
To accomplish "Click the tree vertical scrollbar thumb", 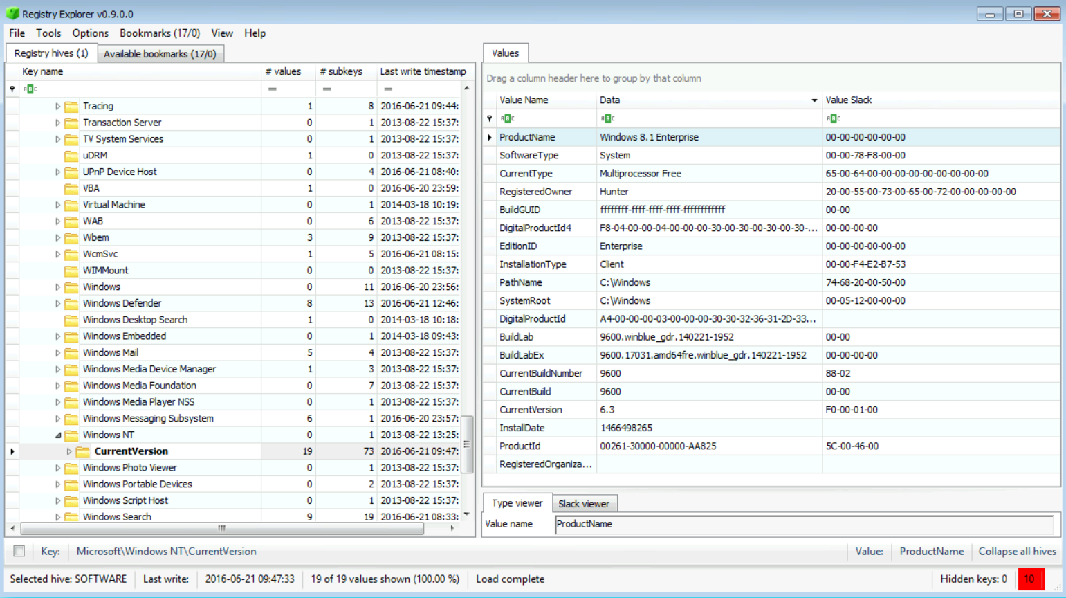I will [467, 444].
